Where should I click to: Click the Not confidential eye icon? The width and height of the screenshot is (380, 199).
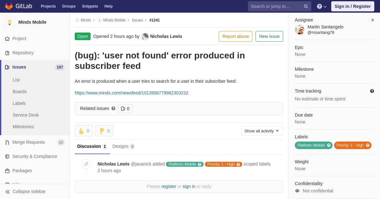(297, 191)
